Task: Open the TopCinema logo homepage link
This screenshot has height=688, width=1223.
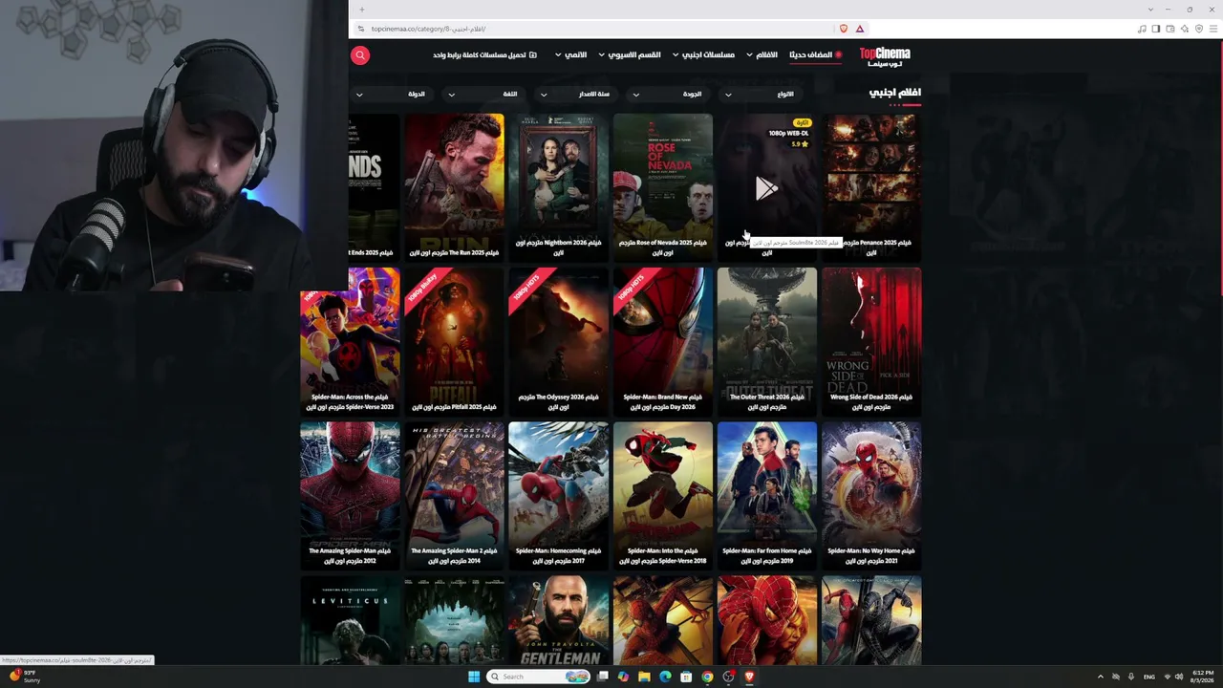Action: (885, 56)
